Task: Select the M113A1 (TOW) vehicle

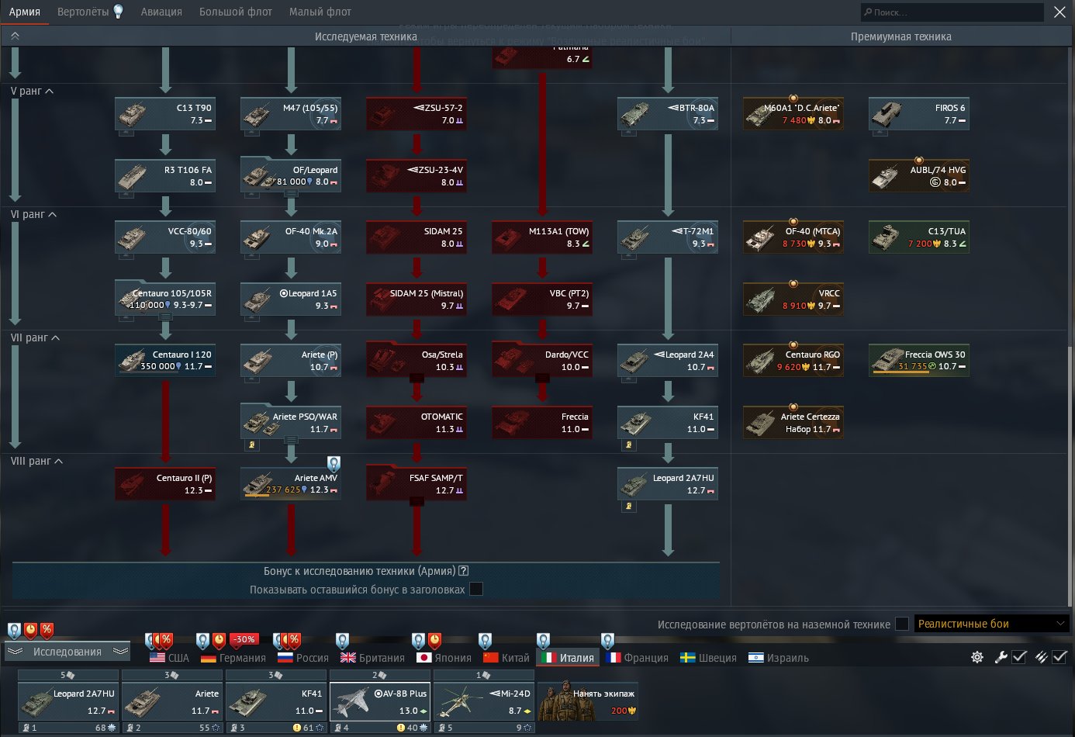Action: (542, 237)
